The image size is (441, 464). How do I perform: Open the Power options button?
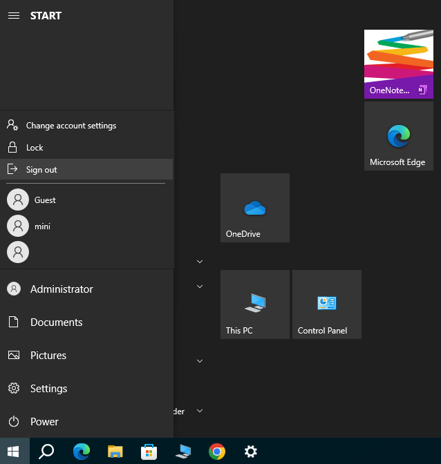point(44,422)
